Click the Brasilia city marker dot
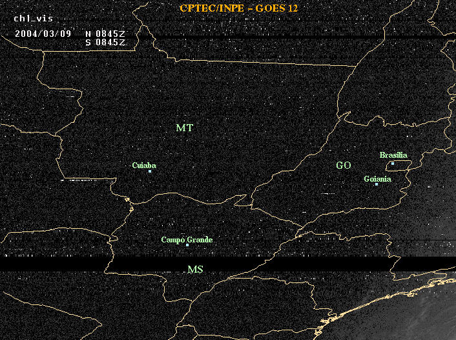This screenshot has width=456, height=340. pos(393,164)
